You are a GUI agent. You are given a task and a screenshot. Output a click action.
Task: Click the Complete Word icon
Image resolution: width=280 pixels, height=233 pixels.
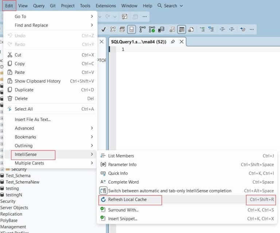(103, 182)
